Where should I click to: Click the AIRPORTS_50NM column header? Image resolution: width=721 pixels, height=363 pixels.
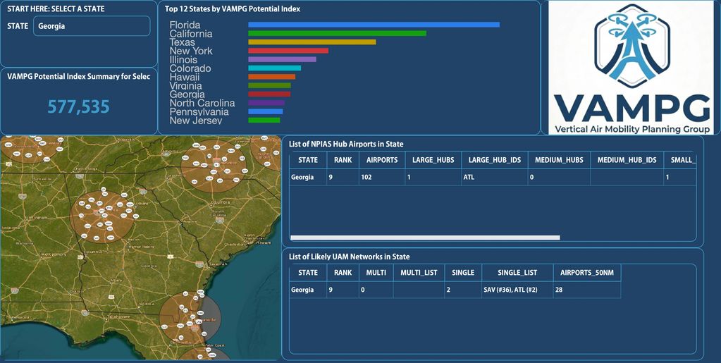587,273
